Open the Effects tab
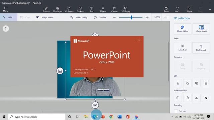214x120 pixels. [x=103, y=10]
